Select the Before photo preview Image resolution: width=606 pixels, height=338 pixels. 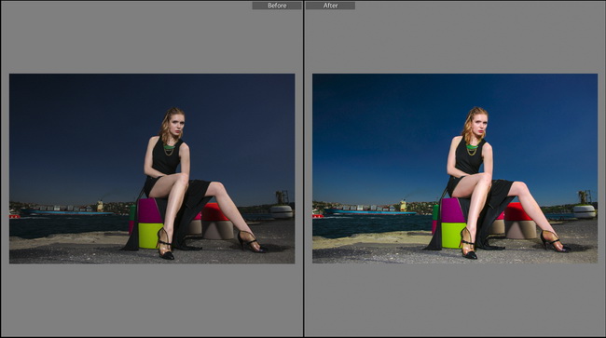152,169
